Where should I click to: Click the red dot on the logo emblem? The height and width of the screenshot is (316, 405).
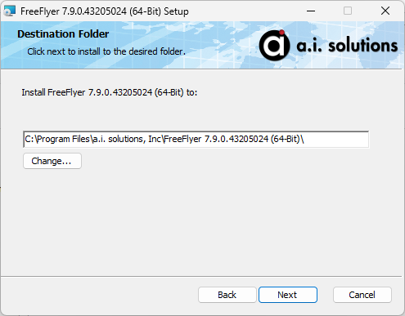click(x=282, y=33)
